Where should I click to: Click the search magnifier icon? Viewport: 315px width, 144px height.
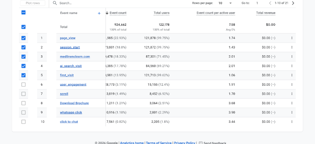click(x=55, y=3)
